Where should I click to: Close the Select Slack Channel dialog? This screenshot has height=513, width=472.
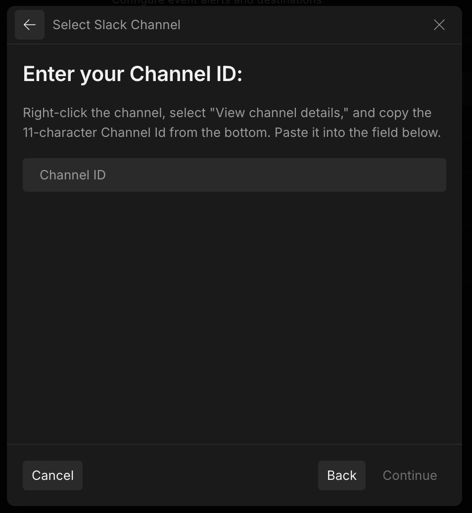tap(439, 25)
